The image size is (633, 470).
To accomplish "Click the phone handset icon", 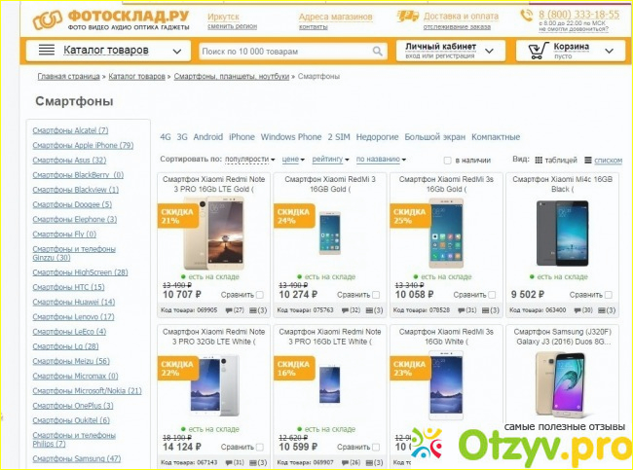I will pos(527,16).
